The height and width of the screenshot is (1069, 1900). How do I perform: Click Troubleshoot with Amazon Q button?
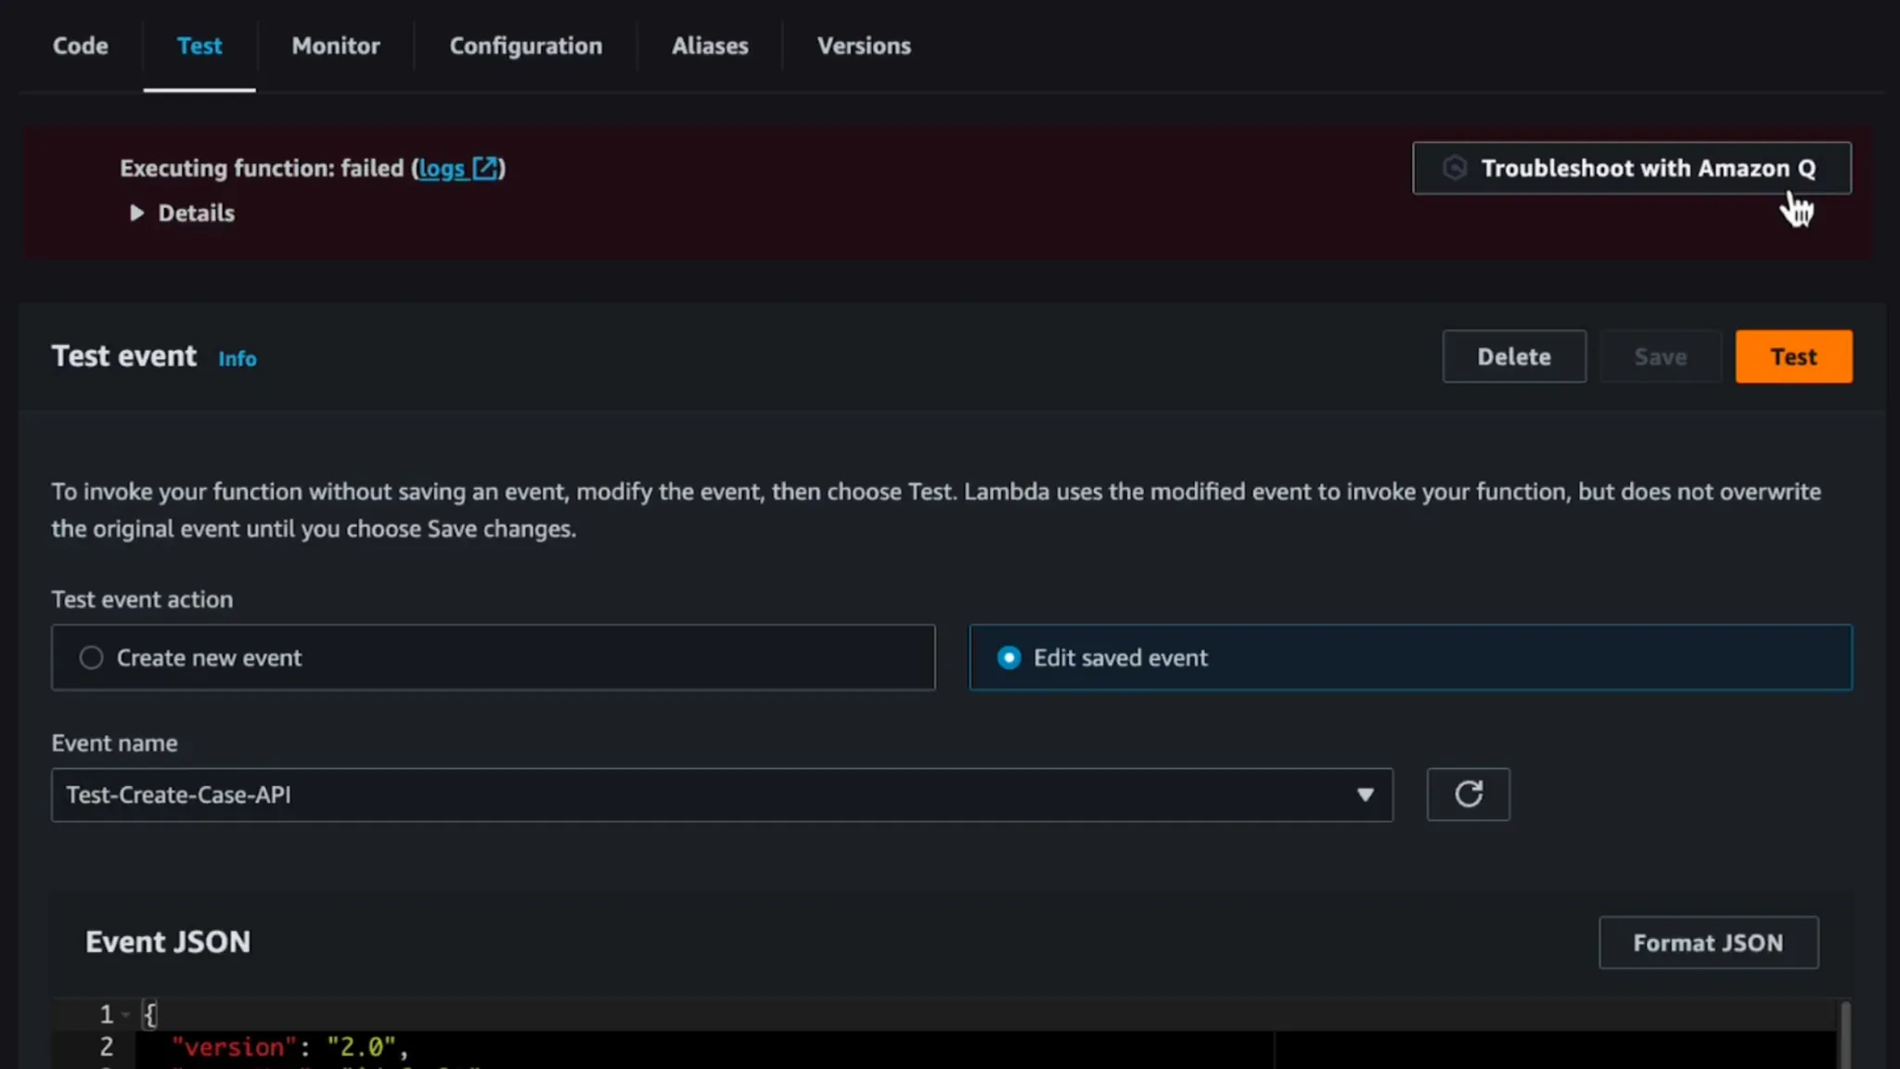1630,168
